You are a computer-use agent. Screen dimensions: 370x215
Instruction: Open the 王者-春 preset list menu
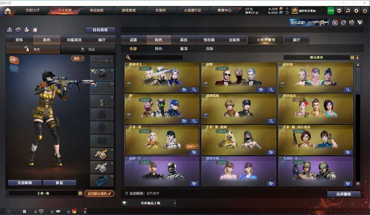coord(80,193)
